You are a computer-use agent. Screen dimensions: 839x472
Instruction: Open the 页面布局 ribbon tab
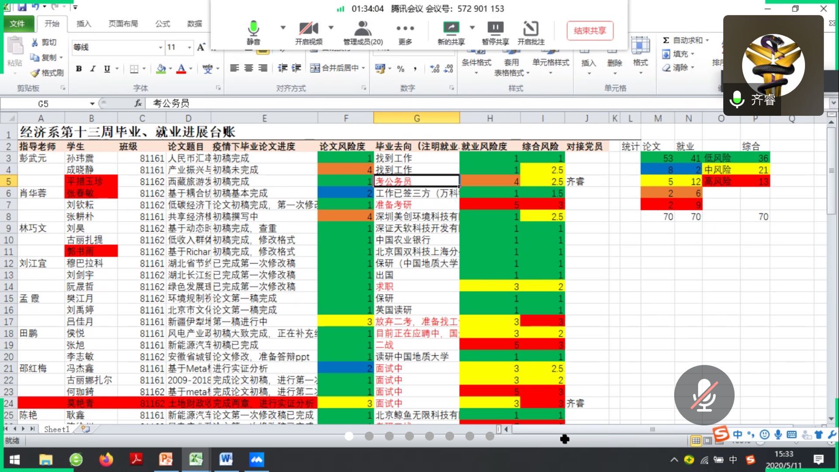[x=123, y=24]
